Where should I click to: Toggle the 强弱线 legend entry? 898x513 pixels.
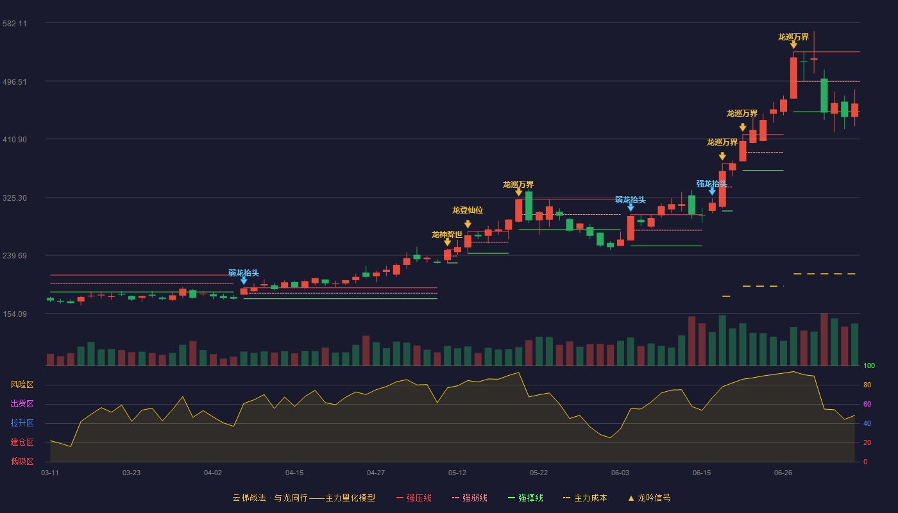tap(470, 498)
